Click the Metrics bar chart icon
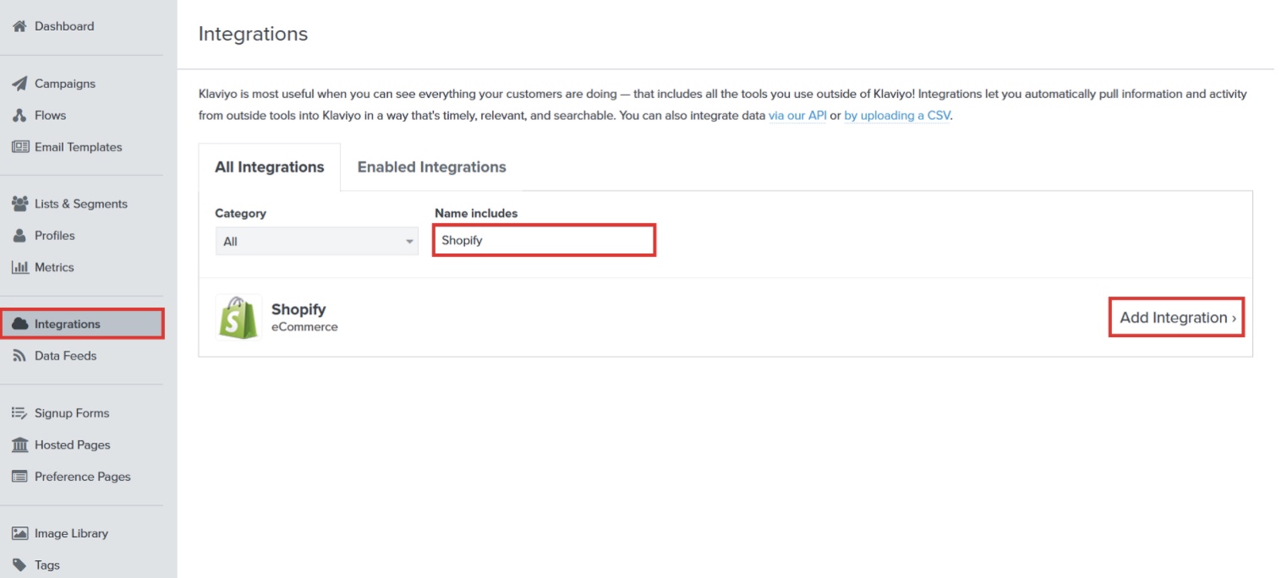The height and width of the screenshot is (578, 1287). click(x=19, y=268)
